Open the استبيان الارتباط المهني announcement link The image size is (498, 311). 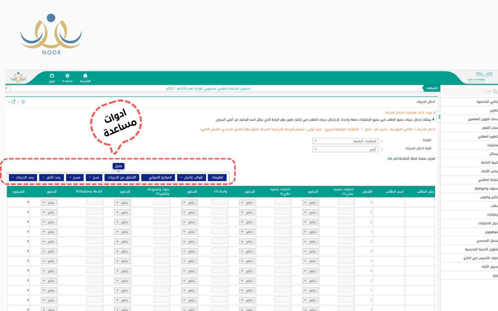click(209, 89)
